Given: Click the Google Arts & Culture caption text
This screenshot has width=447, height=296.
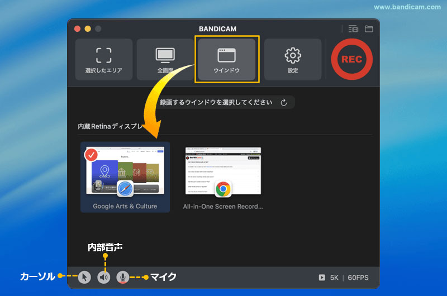Looking at the screenshot, I should coord(125,206).
